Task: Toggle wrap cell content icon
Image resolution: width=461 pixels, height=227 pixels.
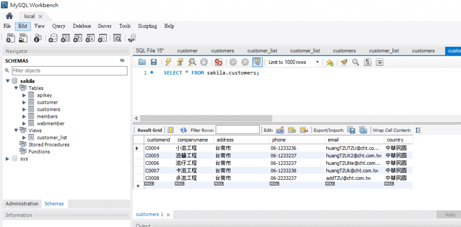Action: 418,130
